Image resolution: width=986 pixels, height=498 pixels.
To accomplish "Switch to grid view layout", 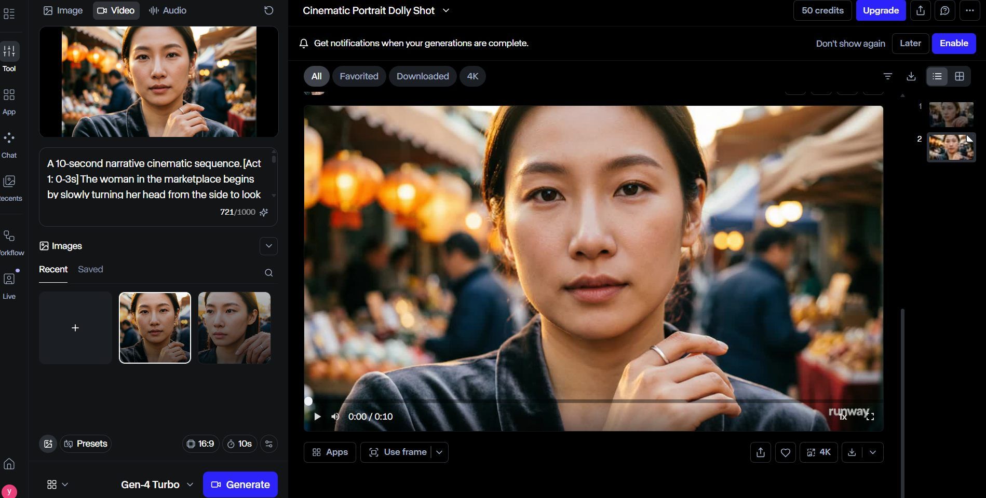I will tap(959, 76).
